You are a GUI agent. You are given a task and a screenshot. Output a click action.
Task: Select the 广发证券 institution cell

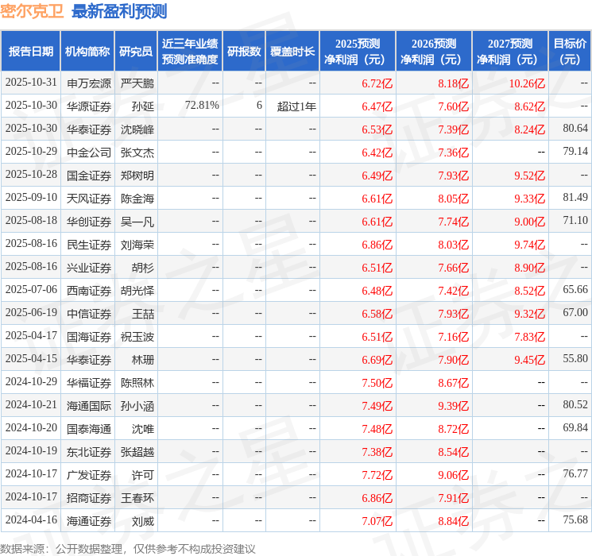click(x=89, y=474)
